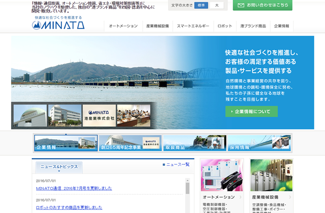This screenshot has height=213, width=325.
Task: Open the ニュース一覧 link
Action: click(x=178, y=164)
